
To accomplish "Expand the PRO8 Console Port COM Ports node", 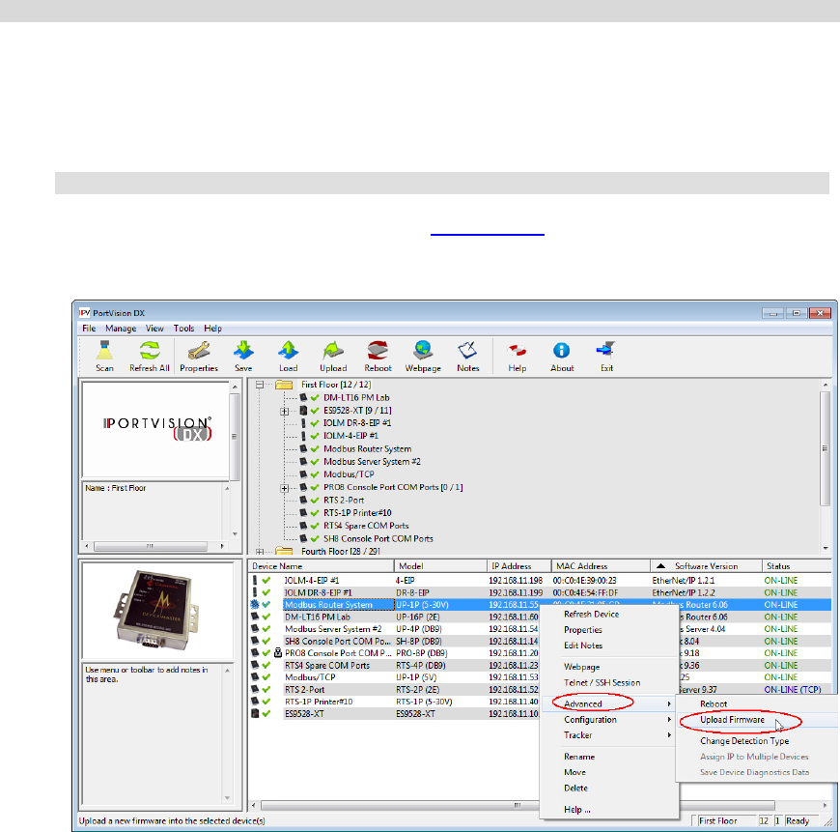I will (285, 488).
